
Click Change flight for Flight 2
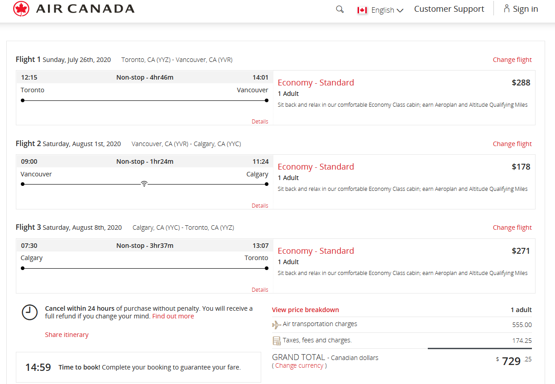(x=512, y=144)
